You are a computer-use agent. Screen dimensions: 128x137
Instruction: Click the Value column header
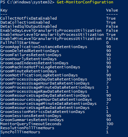[112, 10]
